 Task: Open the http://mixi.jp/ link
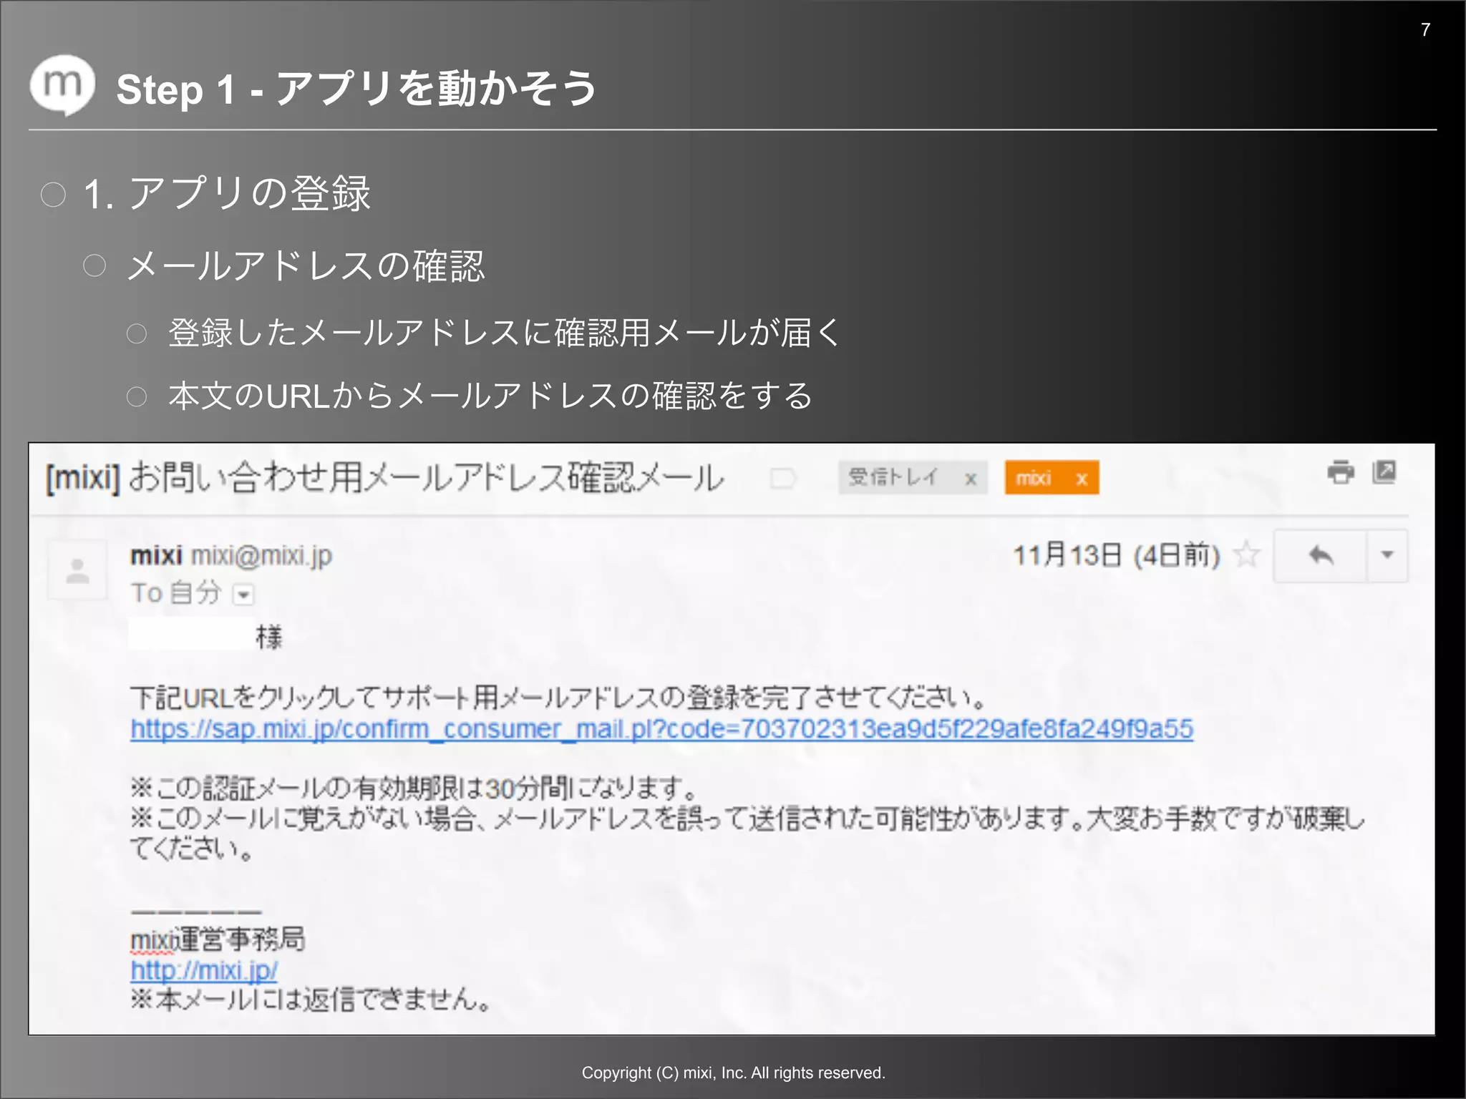click(x=204, y=971)
